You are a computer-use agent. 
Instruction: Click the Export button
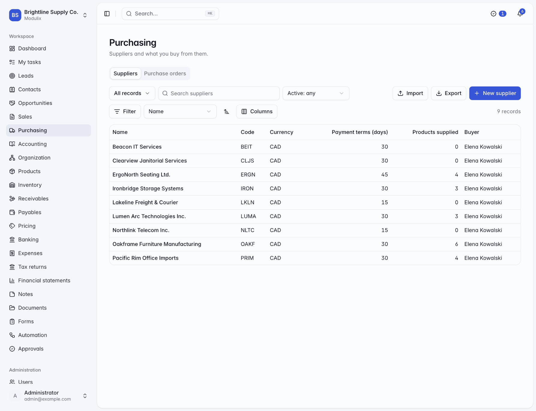448,93
